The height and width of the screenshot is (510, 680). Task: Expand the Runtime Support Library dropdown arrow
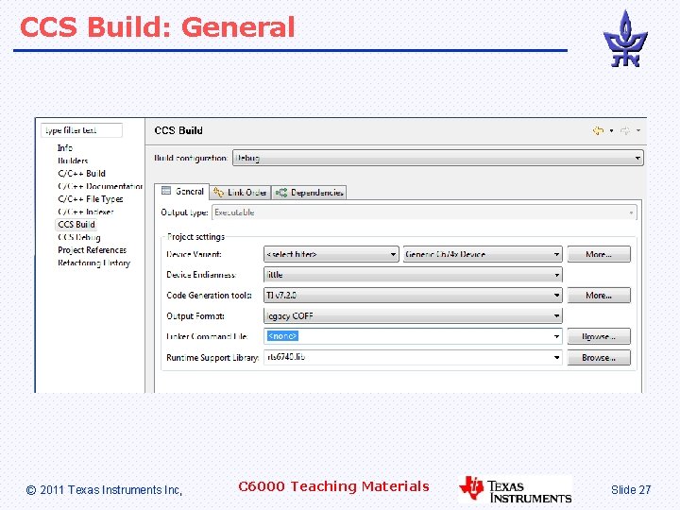click(556, 357)
